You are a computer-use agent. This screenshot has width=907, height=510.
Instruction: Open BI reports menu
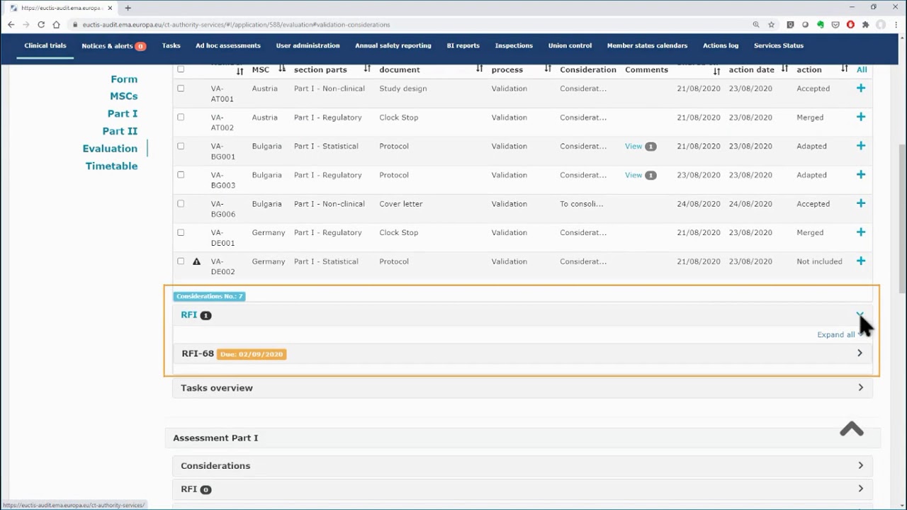pyautogui.click(x=463, y=45)
